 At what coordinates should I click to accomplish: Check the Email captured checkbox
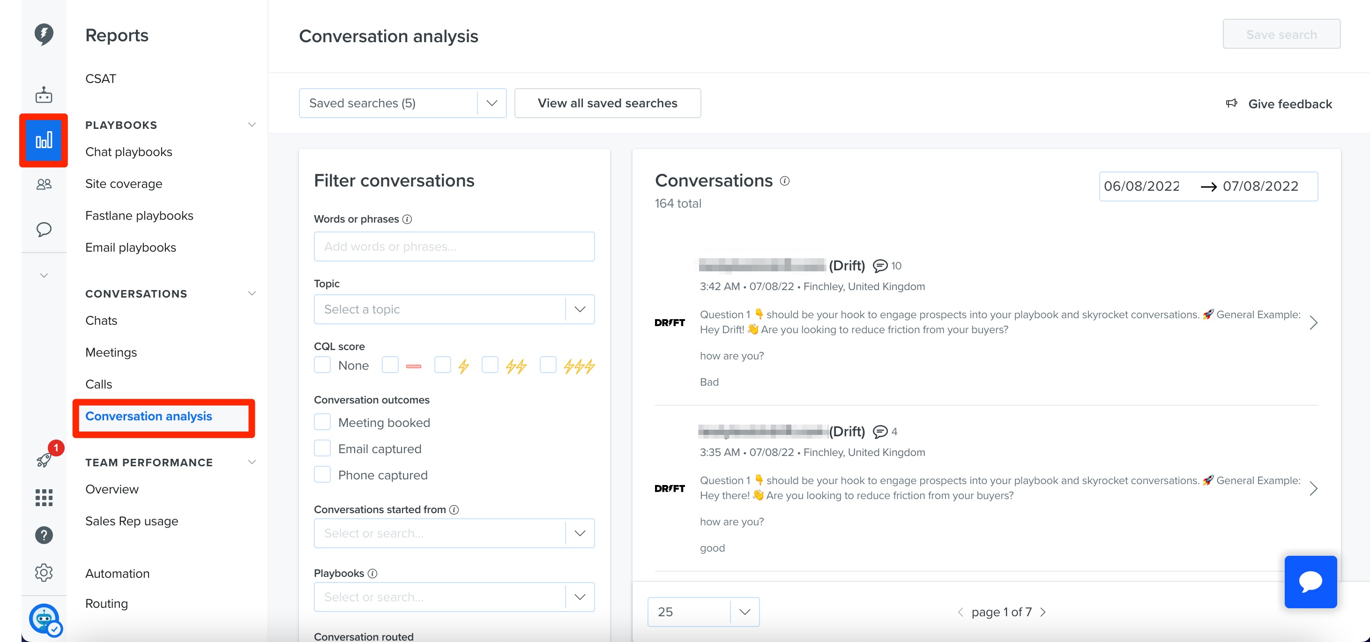[x=322, y=448]
